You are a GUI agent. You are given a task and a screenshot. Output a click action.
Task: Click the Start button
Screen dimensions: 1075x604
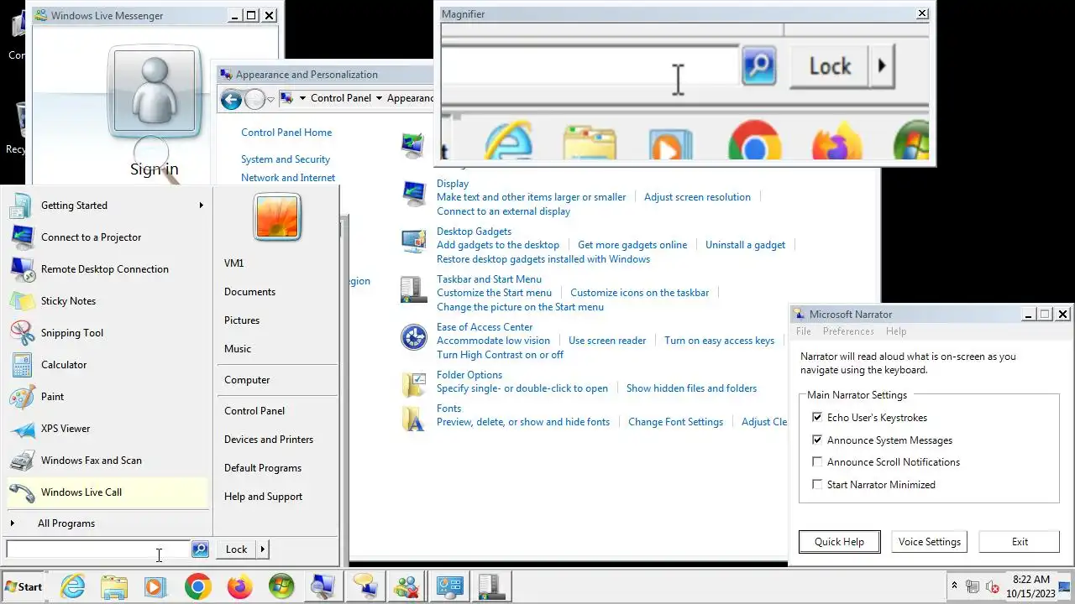click(24, 586)
